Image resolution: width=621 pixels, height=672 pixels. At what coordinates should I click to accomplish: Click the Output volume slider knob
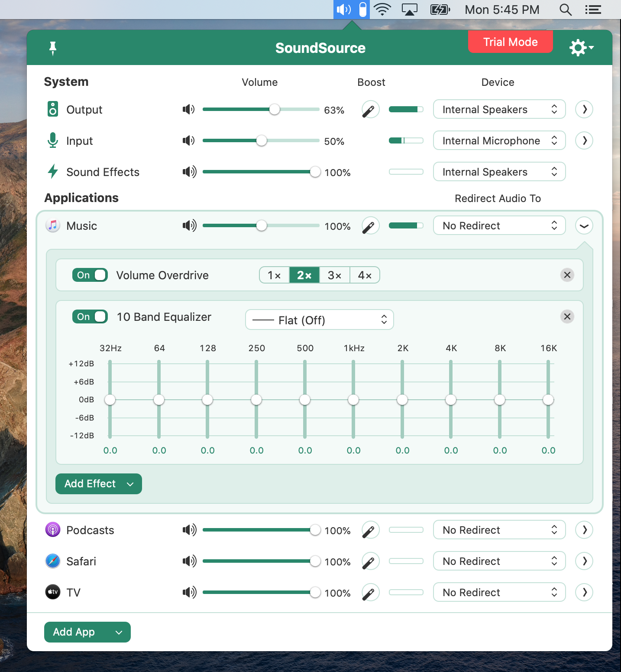[275, 109]
